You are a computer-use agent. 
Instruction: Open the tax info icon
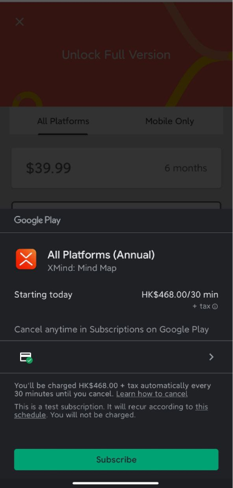(215, 307)
